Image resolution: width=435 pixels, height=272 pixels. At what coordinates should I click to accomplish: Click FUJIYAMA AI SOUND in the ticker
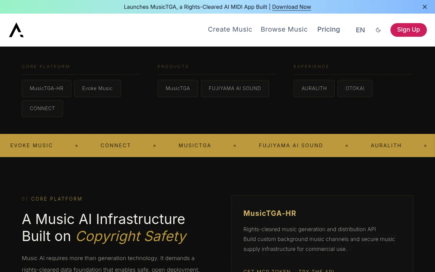pyautogui.click(x=291, y=146)
